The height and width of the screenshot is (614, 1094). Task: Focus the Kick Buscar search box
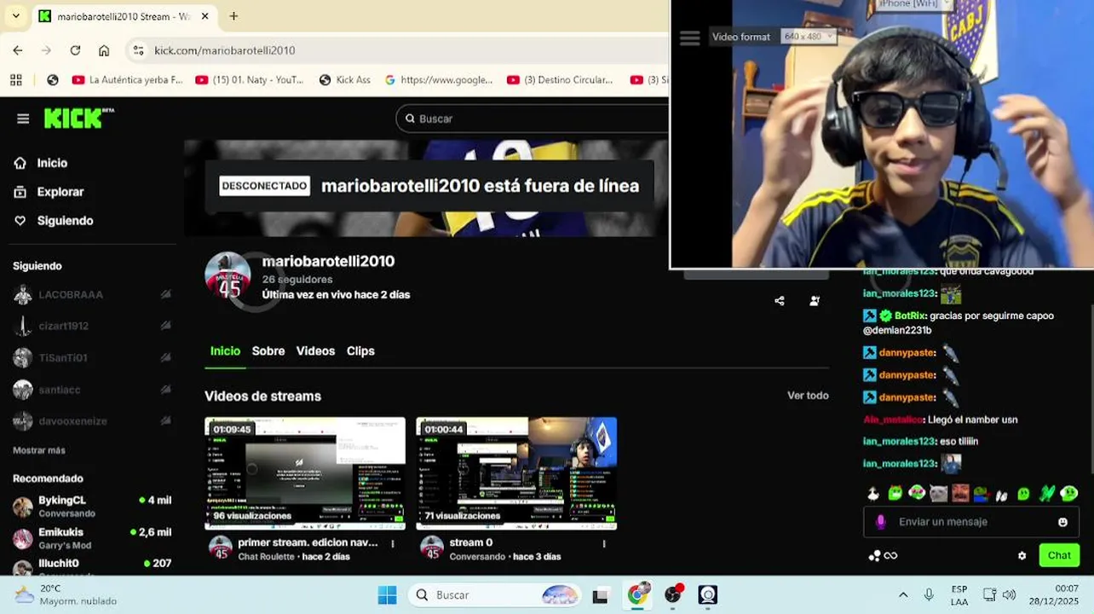point(533,119)
